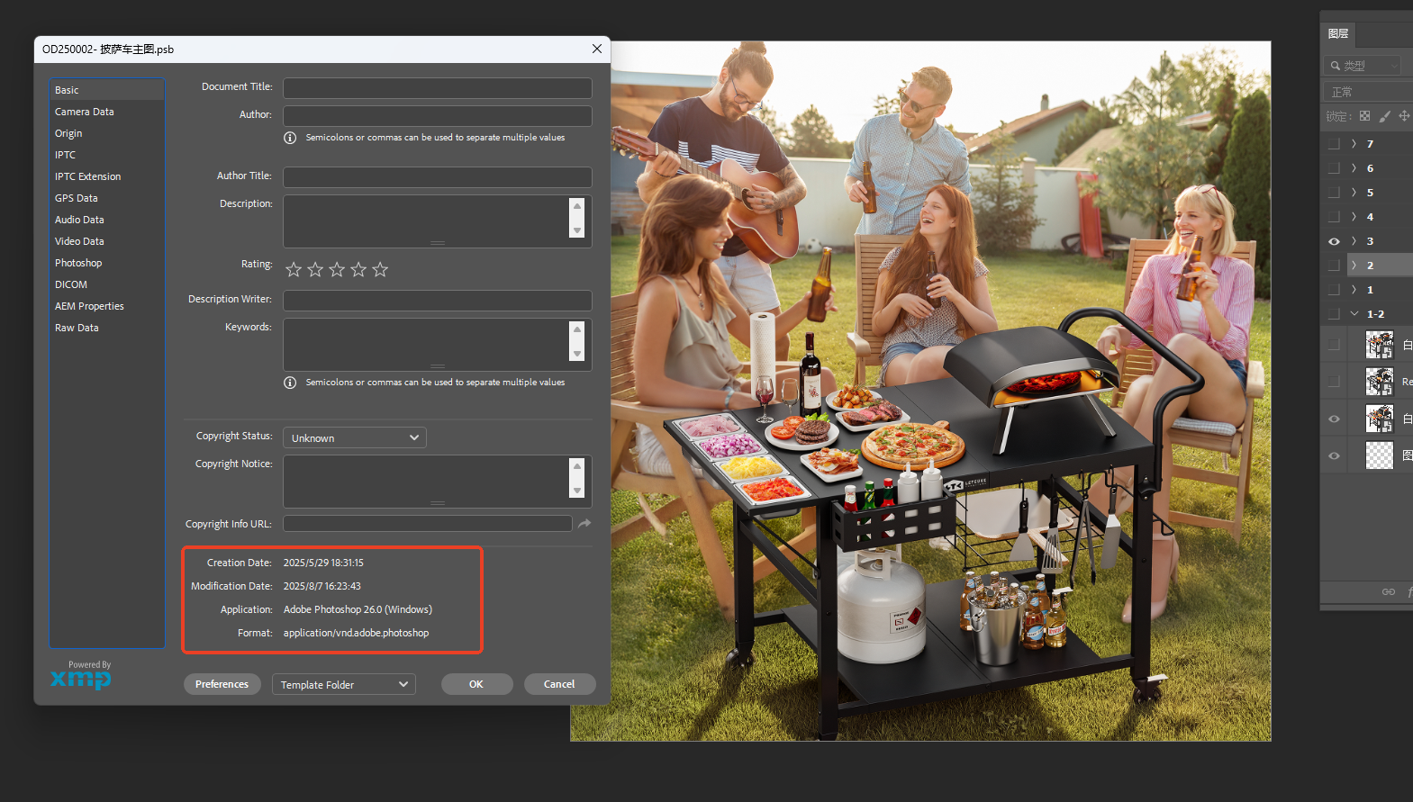Click the Document Title input field
The width and height of the screenshot is (1413, 802).
tap(438, 88)
